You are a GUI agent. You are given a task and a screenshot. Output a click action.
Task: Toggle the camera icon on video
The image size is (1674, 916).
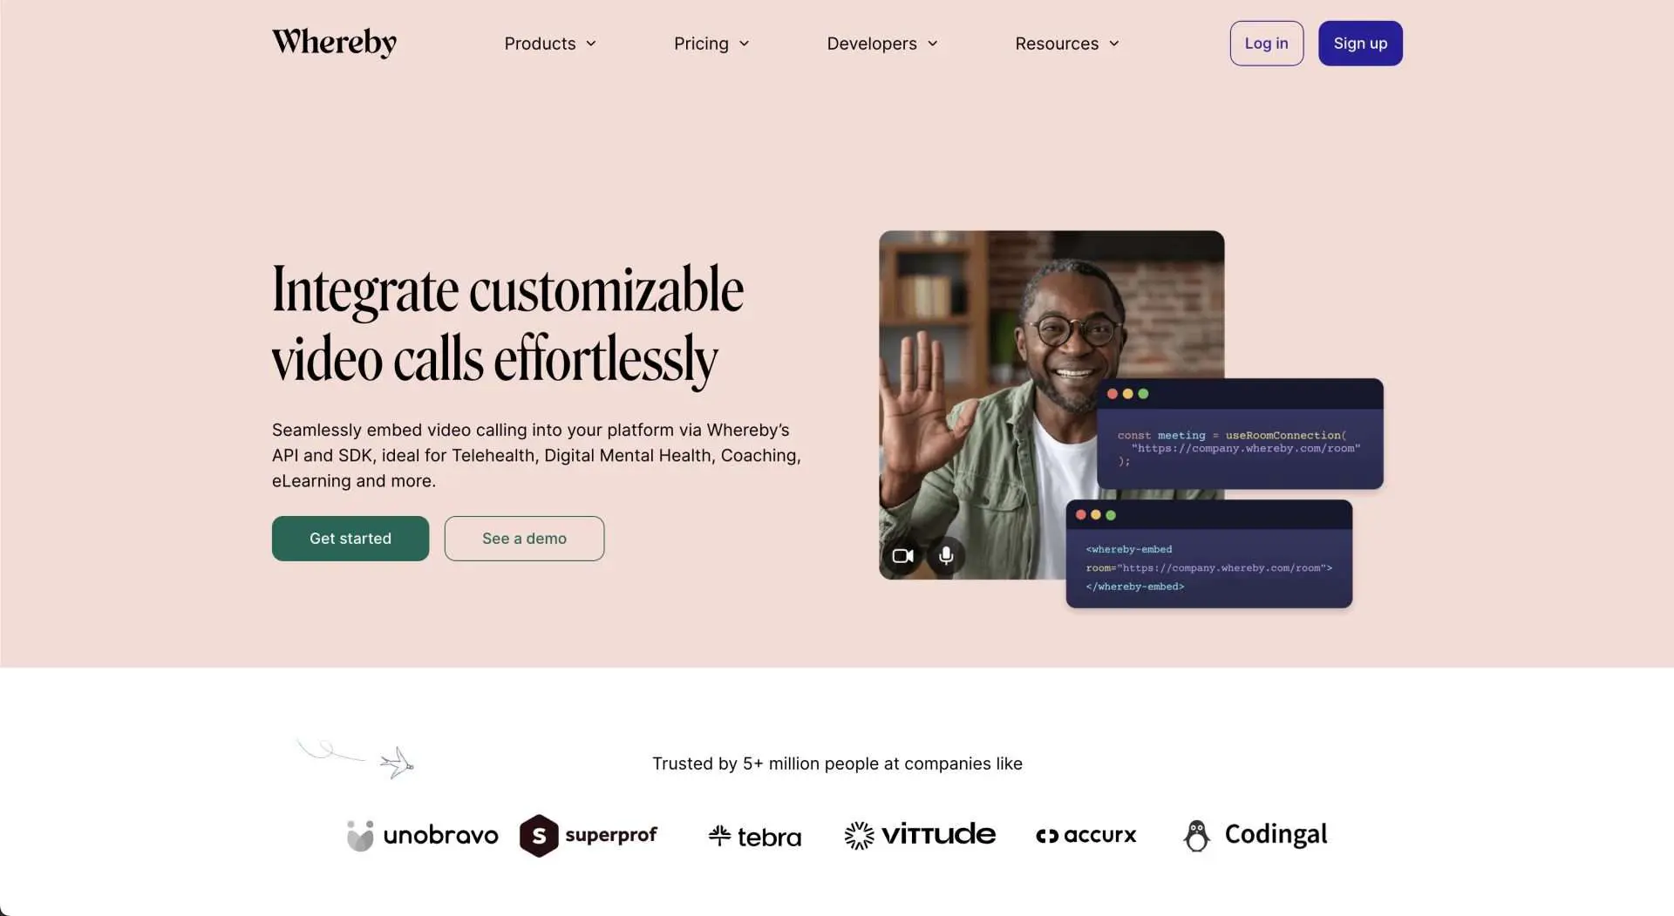click(x=902, y=556)
